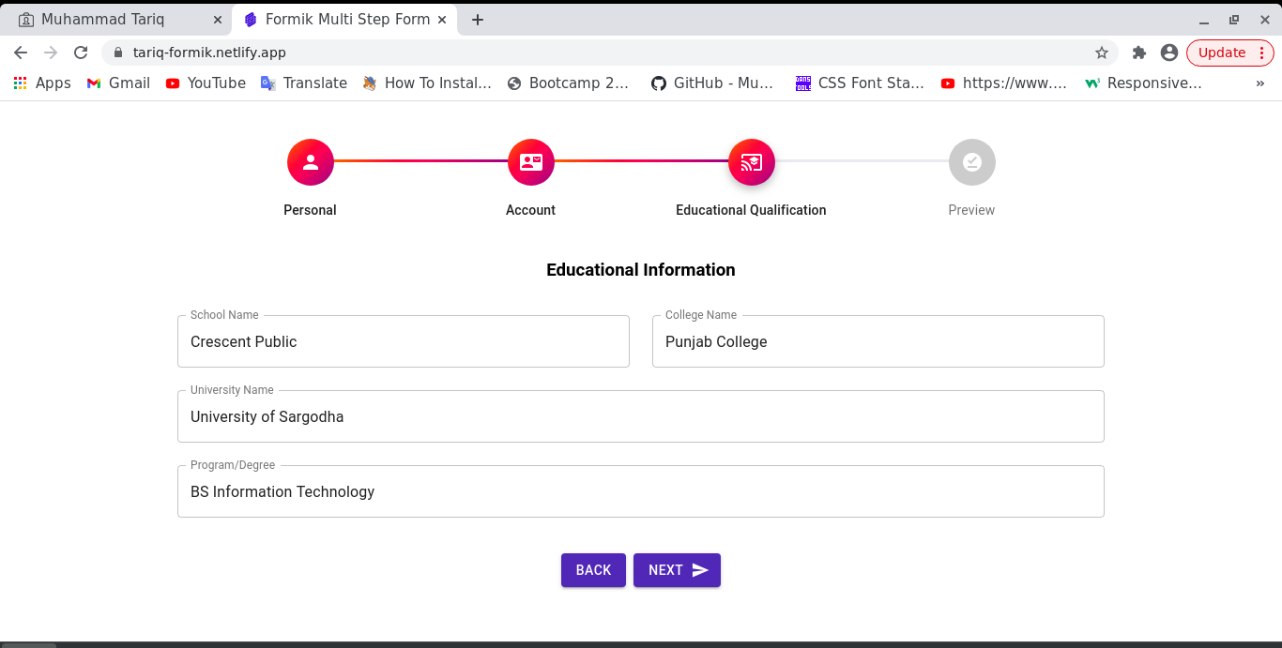This screenshot has height=648, width=1282.
Task: Open the GitHub bookmark
Action: tap(712, 83)
